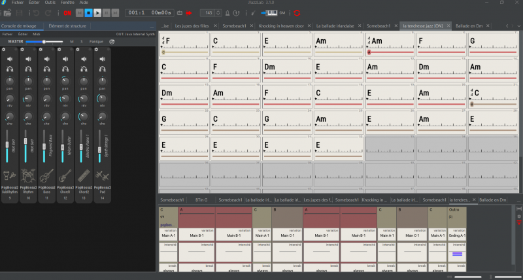Switch to Élément de structure tab
The height and width of the screenshot is (280, 523).
click(67, 26)
